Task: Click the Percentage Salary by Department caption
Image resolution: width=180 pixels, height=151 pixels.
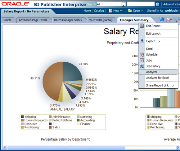Action: click(65, 139)
